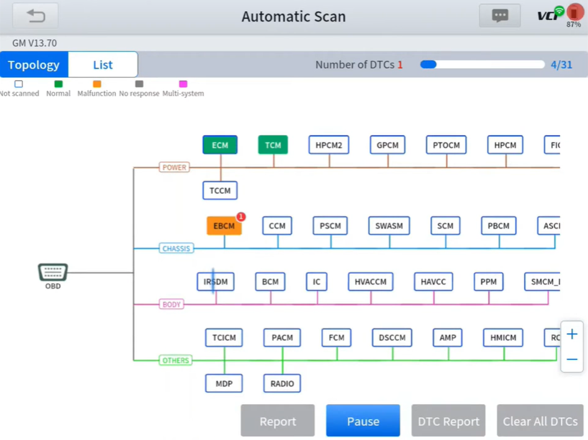Click the GM V13.70 version text
588x440 pixels.
coord(35,43)
